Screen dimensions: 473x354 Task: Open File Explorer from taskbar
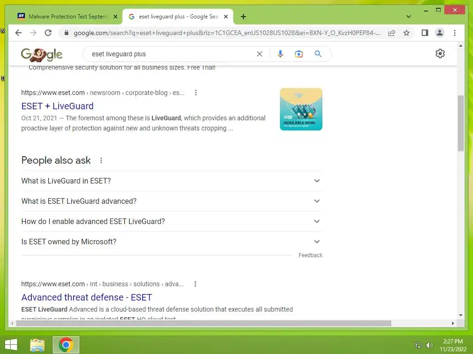tap(37, 345)
